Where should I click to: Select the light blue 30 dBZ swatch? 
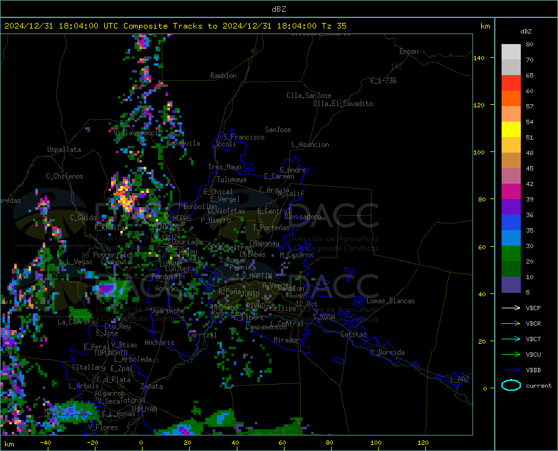click(511, 238)
